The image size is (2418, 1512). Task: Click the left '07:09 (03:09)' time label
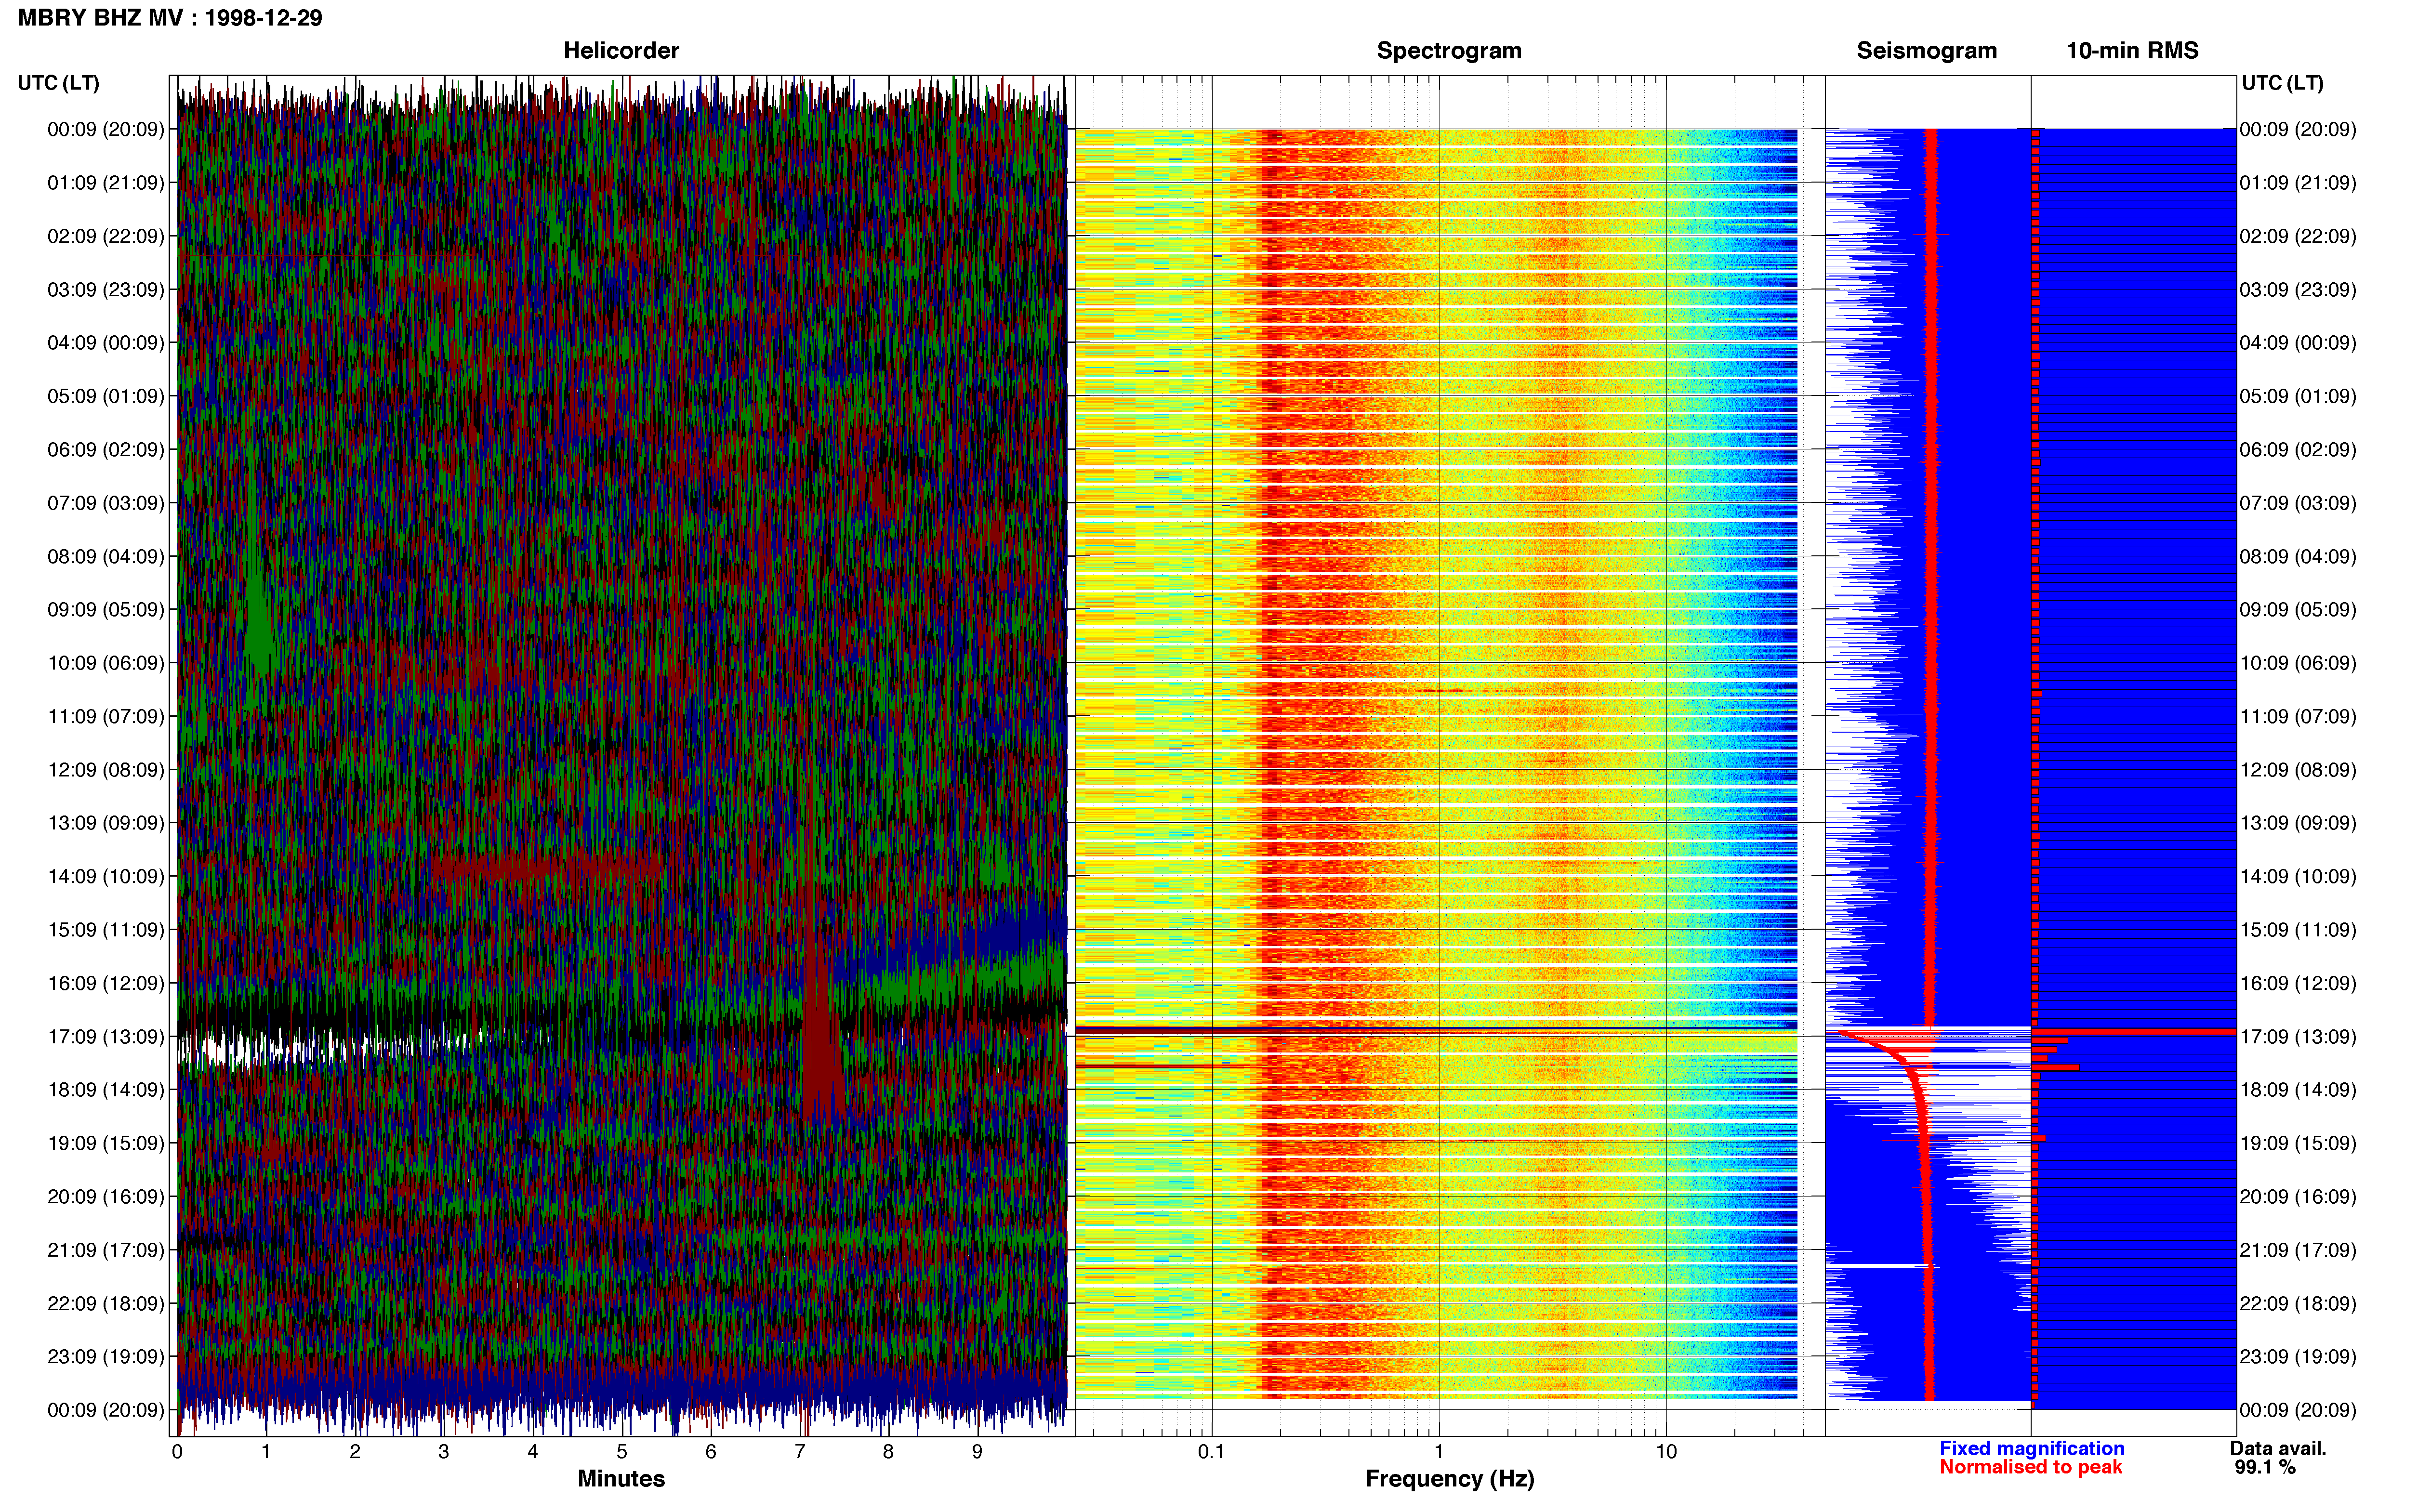pyautogui.click(x=106, y=503)
